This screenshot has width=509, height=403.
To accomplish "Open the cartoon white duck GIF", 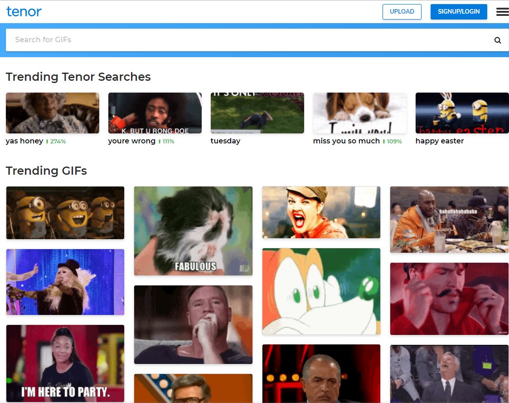I will 321,291.
